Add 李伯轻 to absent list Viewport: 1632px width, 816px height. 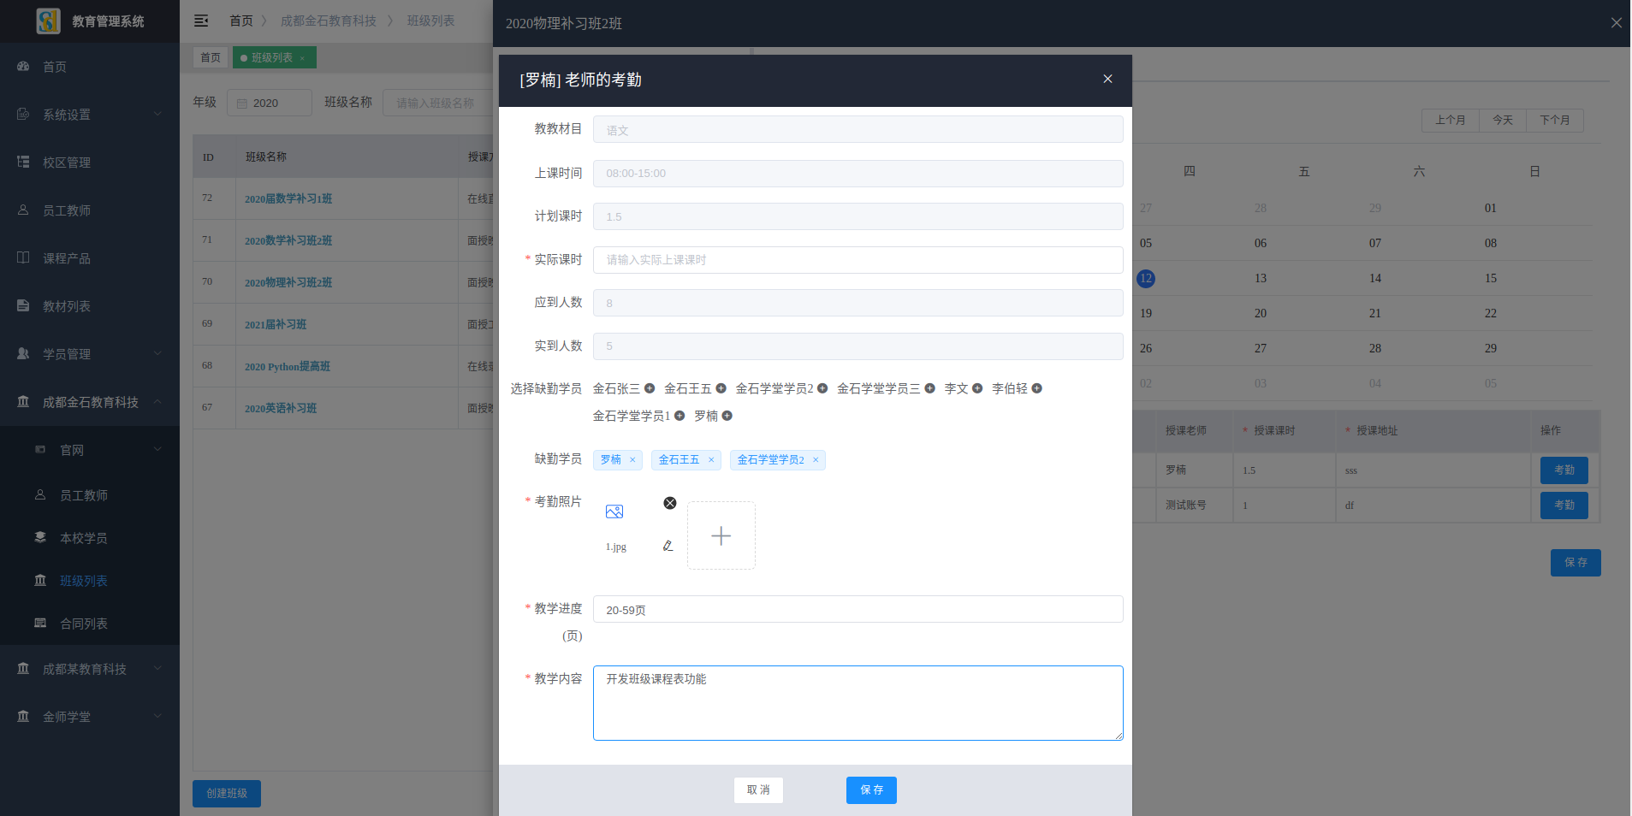(1037, 388)
